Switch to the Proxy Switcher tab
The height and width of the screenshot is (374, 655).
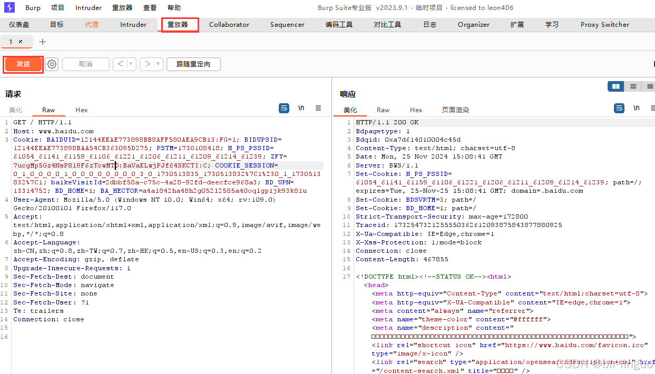(604, 24)
